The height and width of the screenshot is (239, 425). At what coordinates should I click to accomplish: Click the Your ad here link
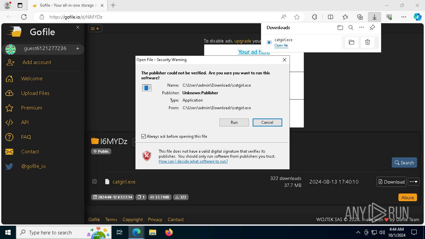pyautogui.click(x=254, y=52)
